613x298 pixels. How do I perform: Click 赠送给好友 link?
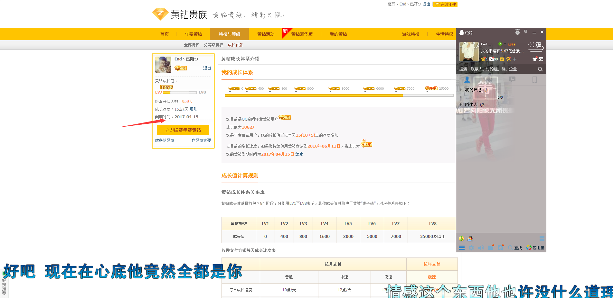(165, 140)
